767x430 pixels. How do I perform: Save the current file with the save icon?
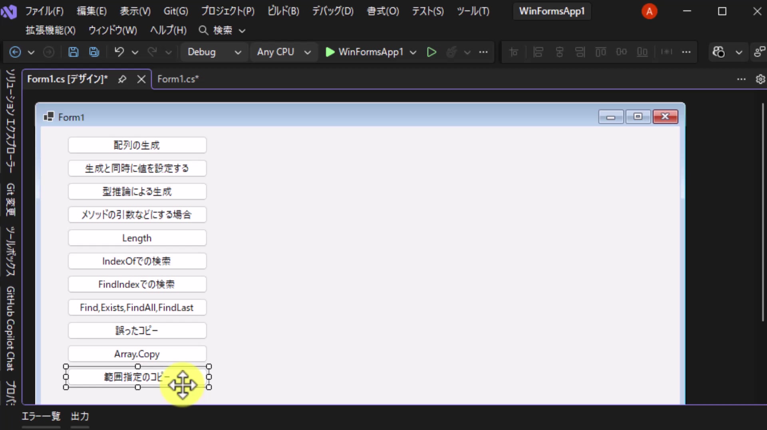point(74,52)
